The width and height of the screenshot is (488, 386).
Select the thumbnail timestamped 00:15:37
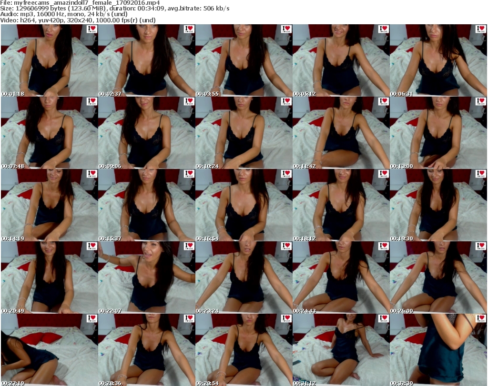(x=147, y=205)
